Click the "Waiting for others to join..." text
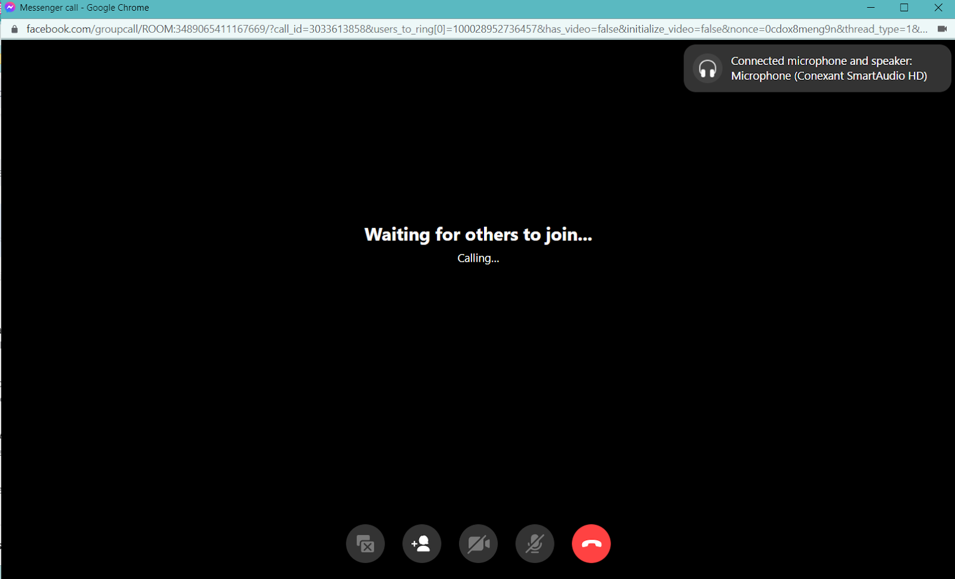 (x=478, y=235)
